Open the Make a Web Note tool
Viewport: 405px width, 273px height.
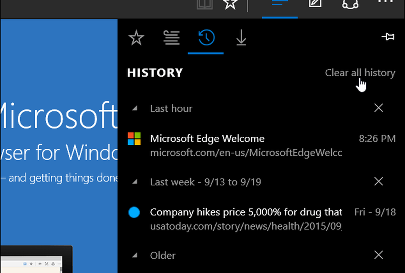pos(314,4)
